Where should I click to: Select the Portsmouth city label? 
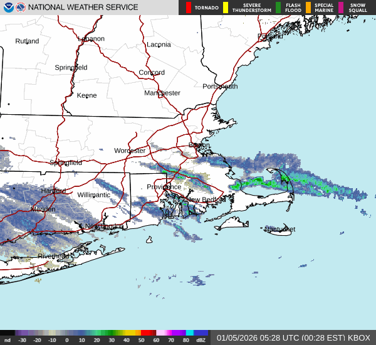[220, 87]
